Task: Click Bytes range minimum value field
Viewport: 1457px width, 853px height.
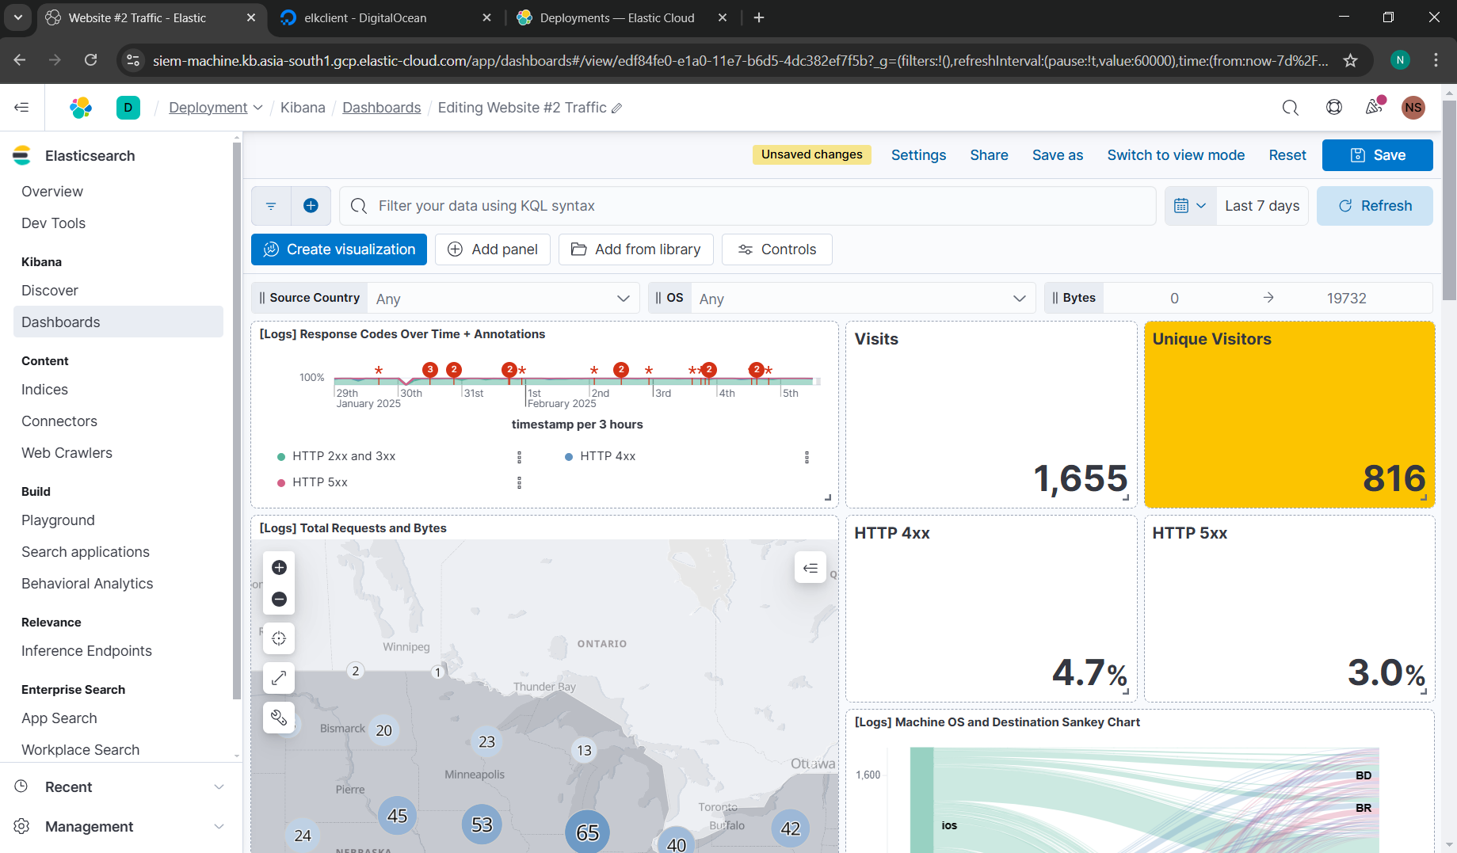Action: pos(1174,299)
